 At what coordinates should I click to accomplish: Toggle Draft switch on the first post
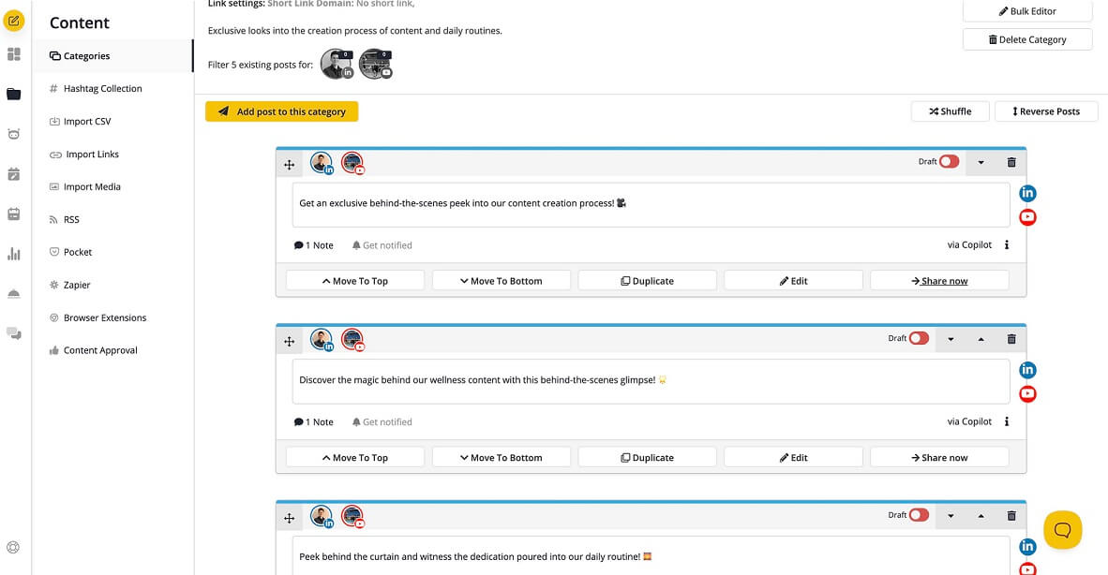[949, 162]
